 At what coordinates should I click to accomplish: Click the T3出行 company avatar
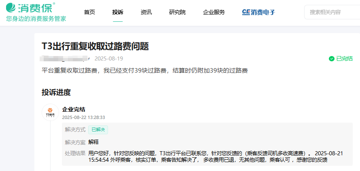coord(50,113)
